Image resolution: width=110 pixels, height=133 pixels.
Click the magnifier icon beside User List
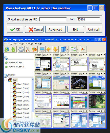pyautogui.click(x=6, y=76)
